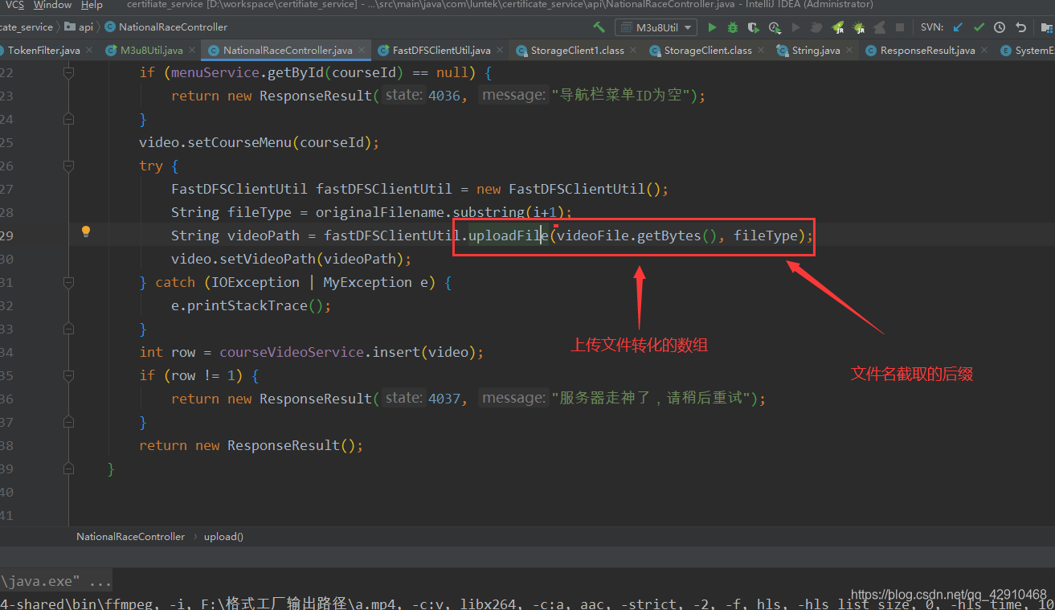Click fold marker at the closing brace line 24
Screen dimensions: 1055x610
pos(68,119)
